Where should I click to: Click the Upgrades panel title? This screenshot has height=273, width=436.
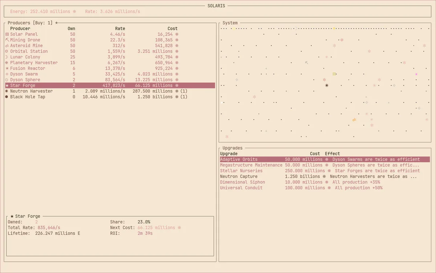click(x=233, y=148)
